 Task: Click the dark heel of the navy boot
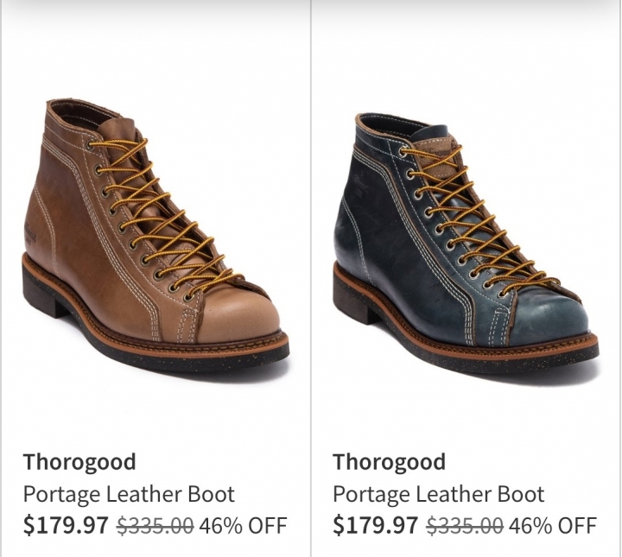coord(351,301)
